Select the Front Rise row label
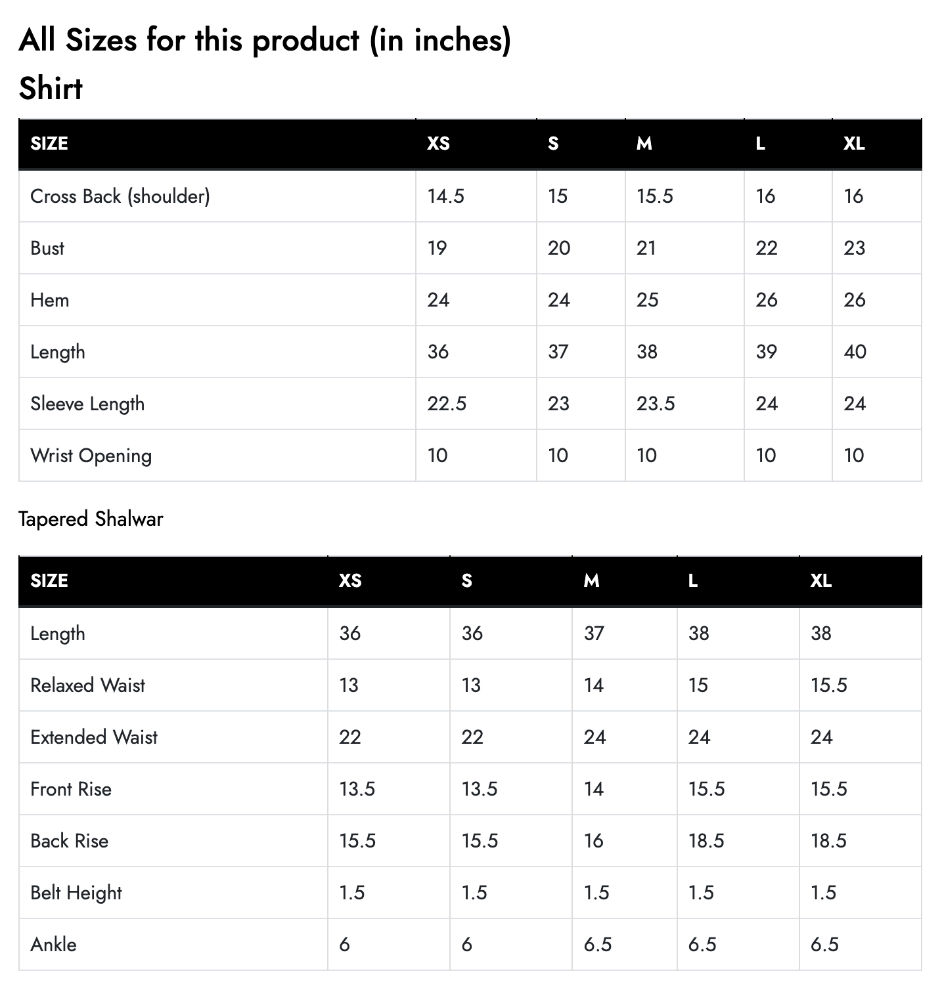Screen dimensions: 942x986 click(71, 789)
